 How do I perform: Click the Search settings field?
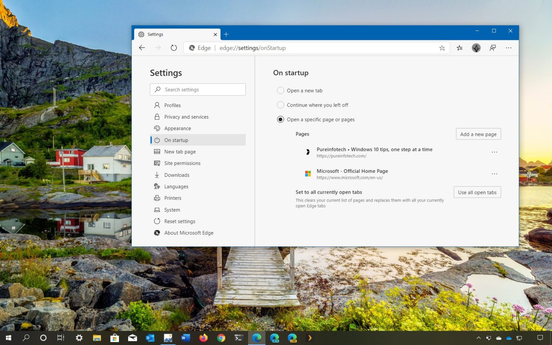click(x=198, y=89)
